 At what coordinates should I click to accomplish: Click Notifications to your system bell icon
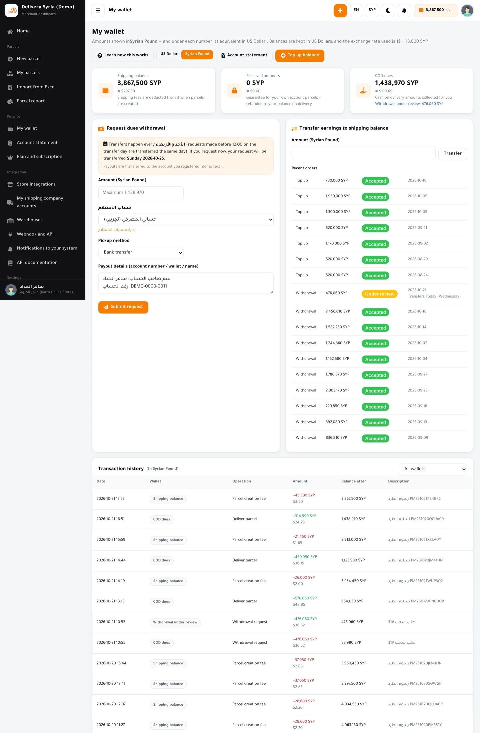coord(10,249)
